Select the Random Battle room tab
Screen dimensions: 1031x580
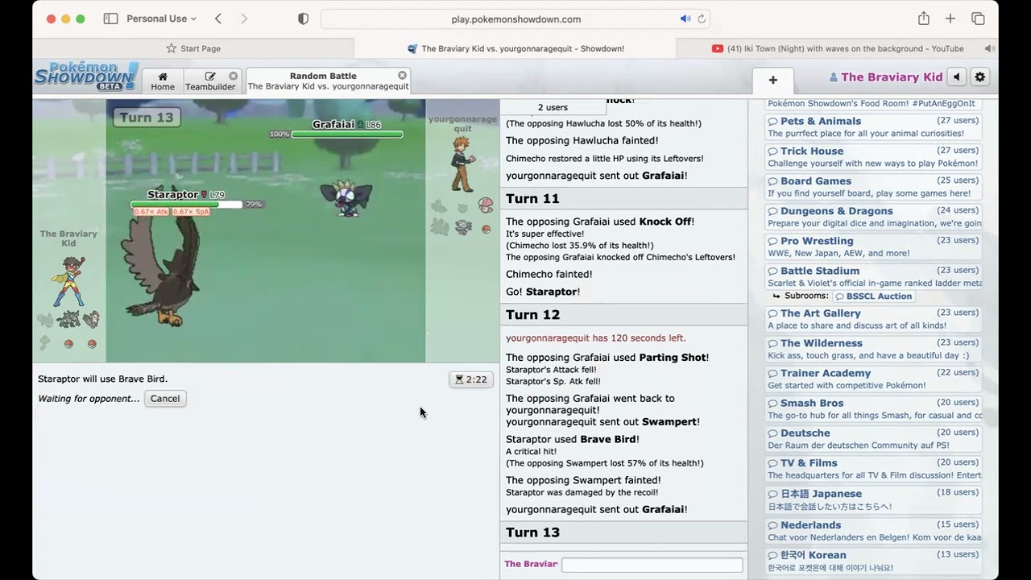(329, 81)
